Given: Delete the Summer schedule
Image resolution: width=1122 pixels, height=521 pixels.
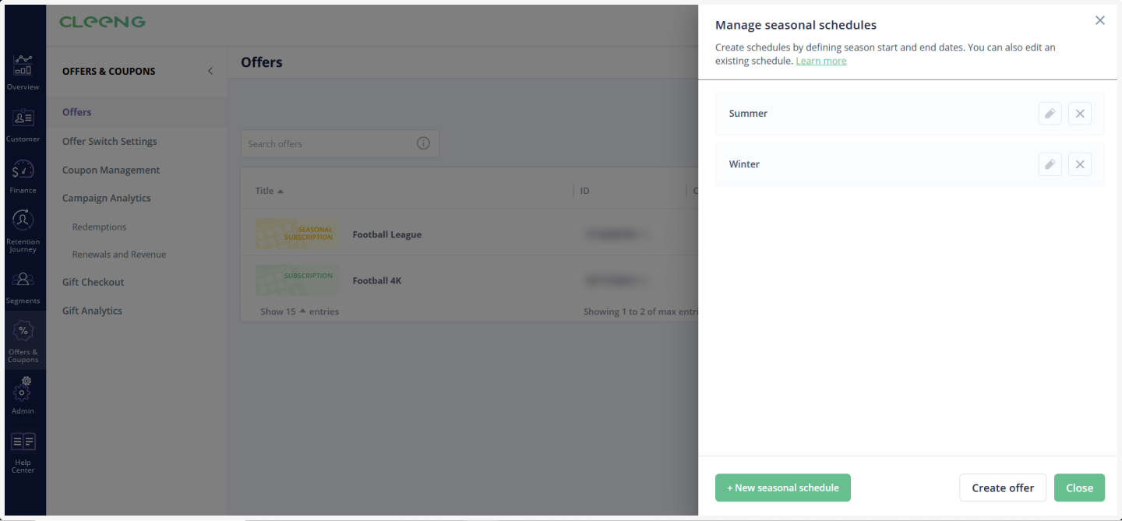Looking at the screenshot, I should point(1080,114).
